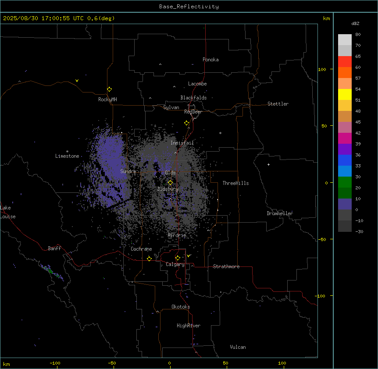This screenshot has width=378, height=369.
Task: Pick the red 60–65 dBZ legend swatch
Action: click(345, 62)
